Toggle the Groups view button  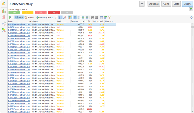(x=29, y=17)
